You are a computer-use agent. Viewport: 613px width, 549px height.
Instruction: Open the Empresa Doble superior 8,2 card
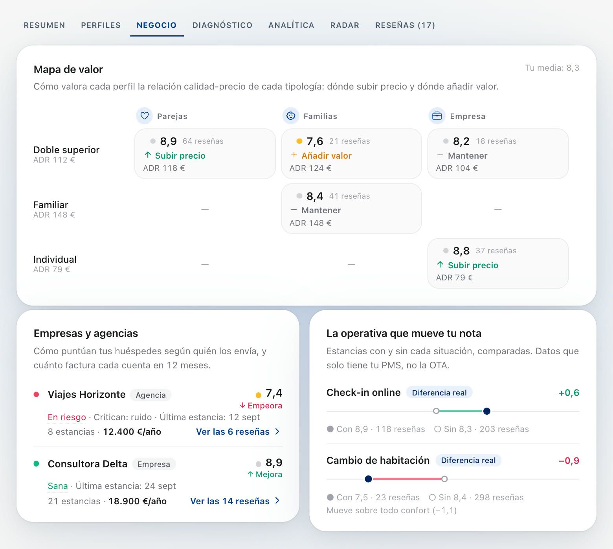click(498, 154)
